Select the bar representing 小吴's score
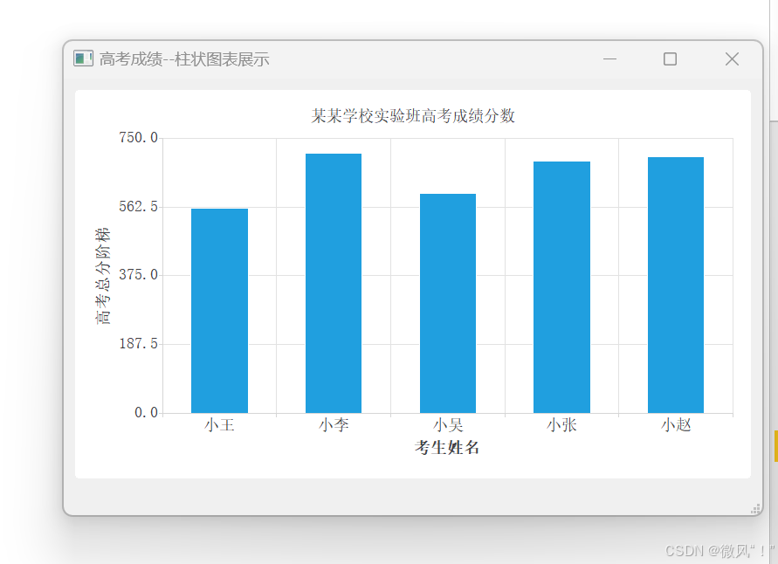778x564 pixels. [447, 301]
